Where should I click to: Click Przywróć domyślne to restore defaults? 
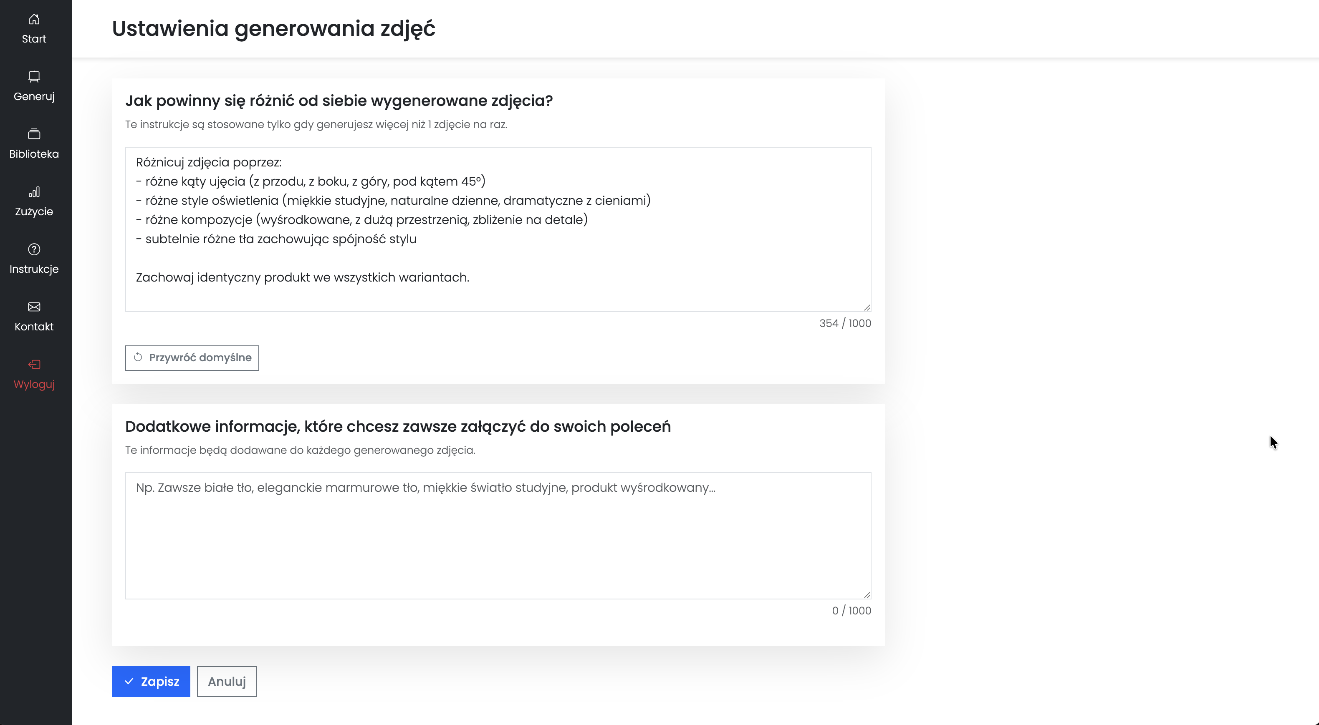click(x=192, y=357)
